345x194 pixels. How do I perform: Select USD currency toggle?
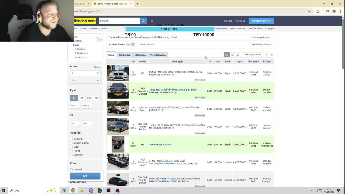[81, 98]
